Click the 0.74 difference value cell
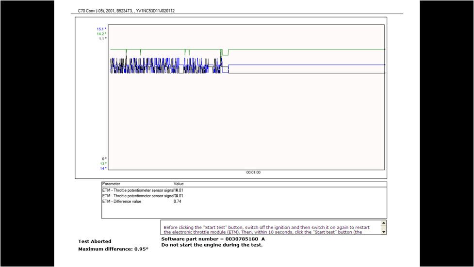Viewport: 474px width, 267px height. [178, 202]
